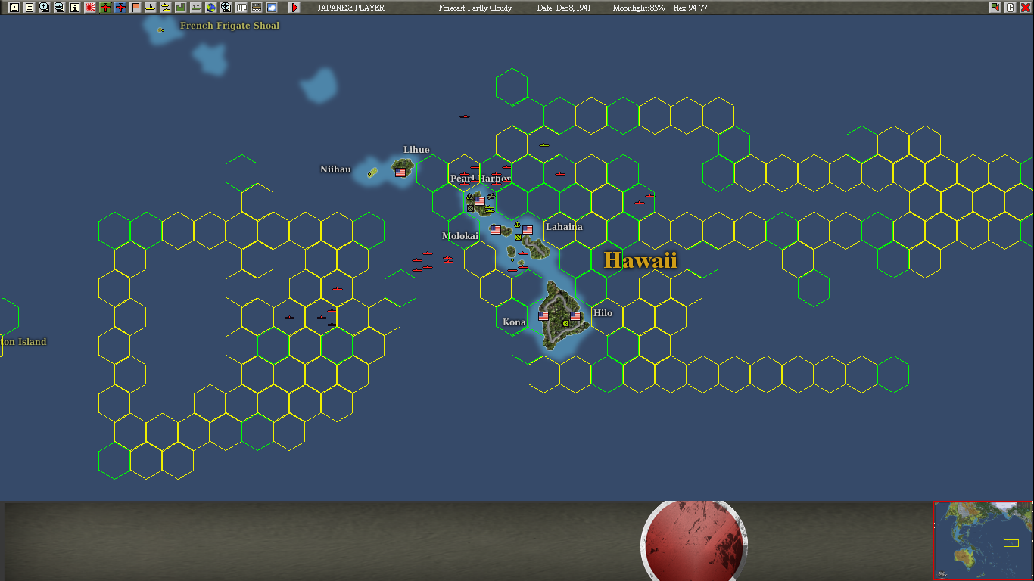Open the red plane on green icon

point(105,8)
